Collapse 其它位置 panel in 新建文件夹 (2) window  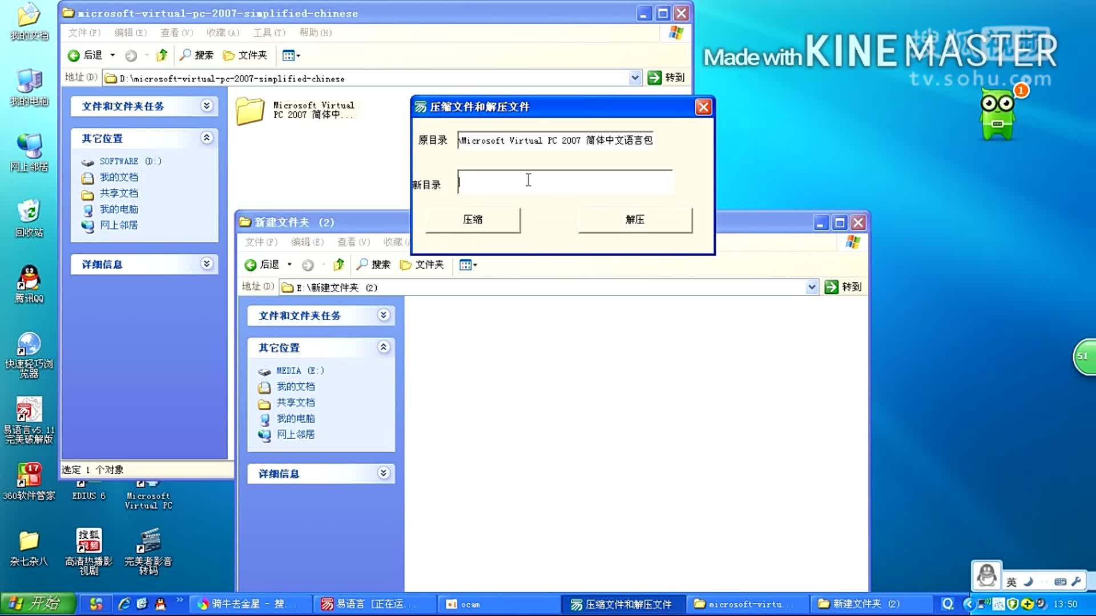(384, 347)
